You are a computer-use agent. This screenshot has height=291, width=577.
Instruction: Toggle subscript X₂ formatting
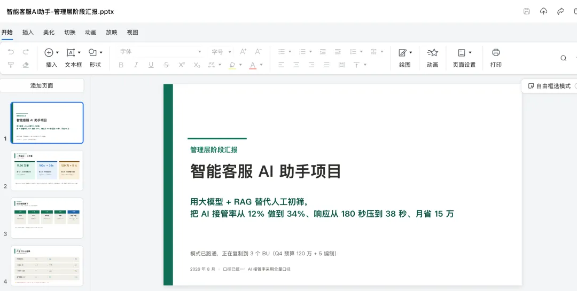click(x=197, y=65)
